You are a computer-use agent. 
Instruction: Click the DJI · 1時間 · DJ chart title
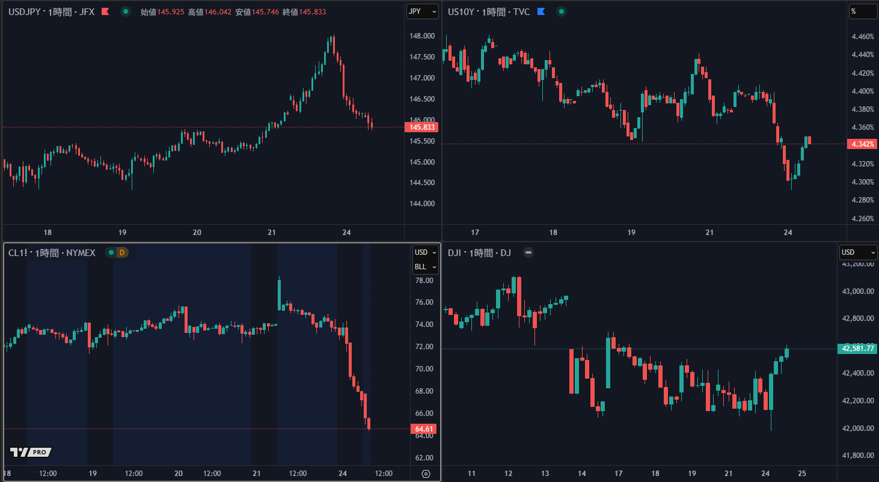click(x=479, y=252)
